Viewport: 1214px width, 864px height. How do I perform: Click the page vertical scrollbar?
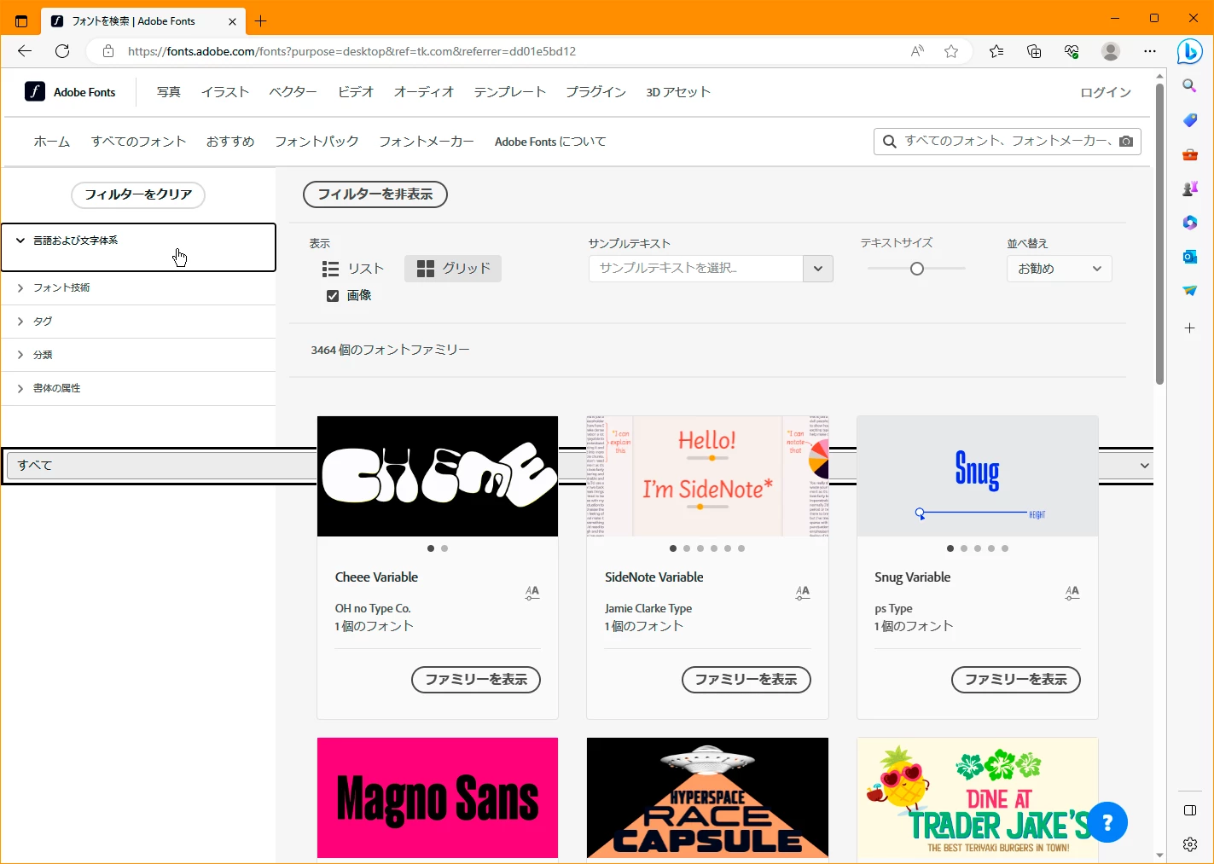click(x=1159, y=233)
